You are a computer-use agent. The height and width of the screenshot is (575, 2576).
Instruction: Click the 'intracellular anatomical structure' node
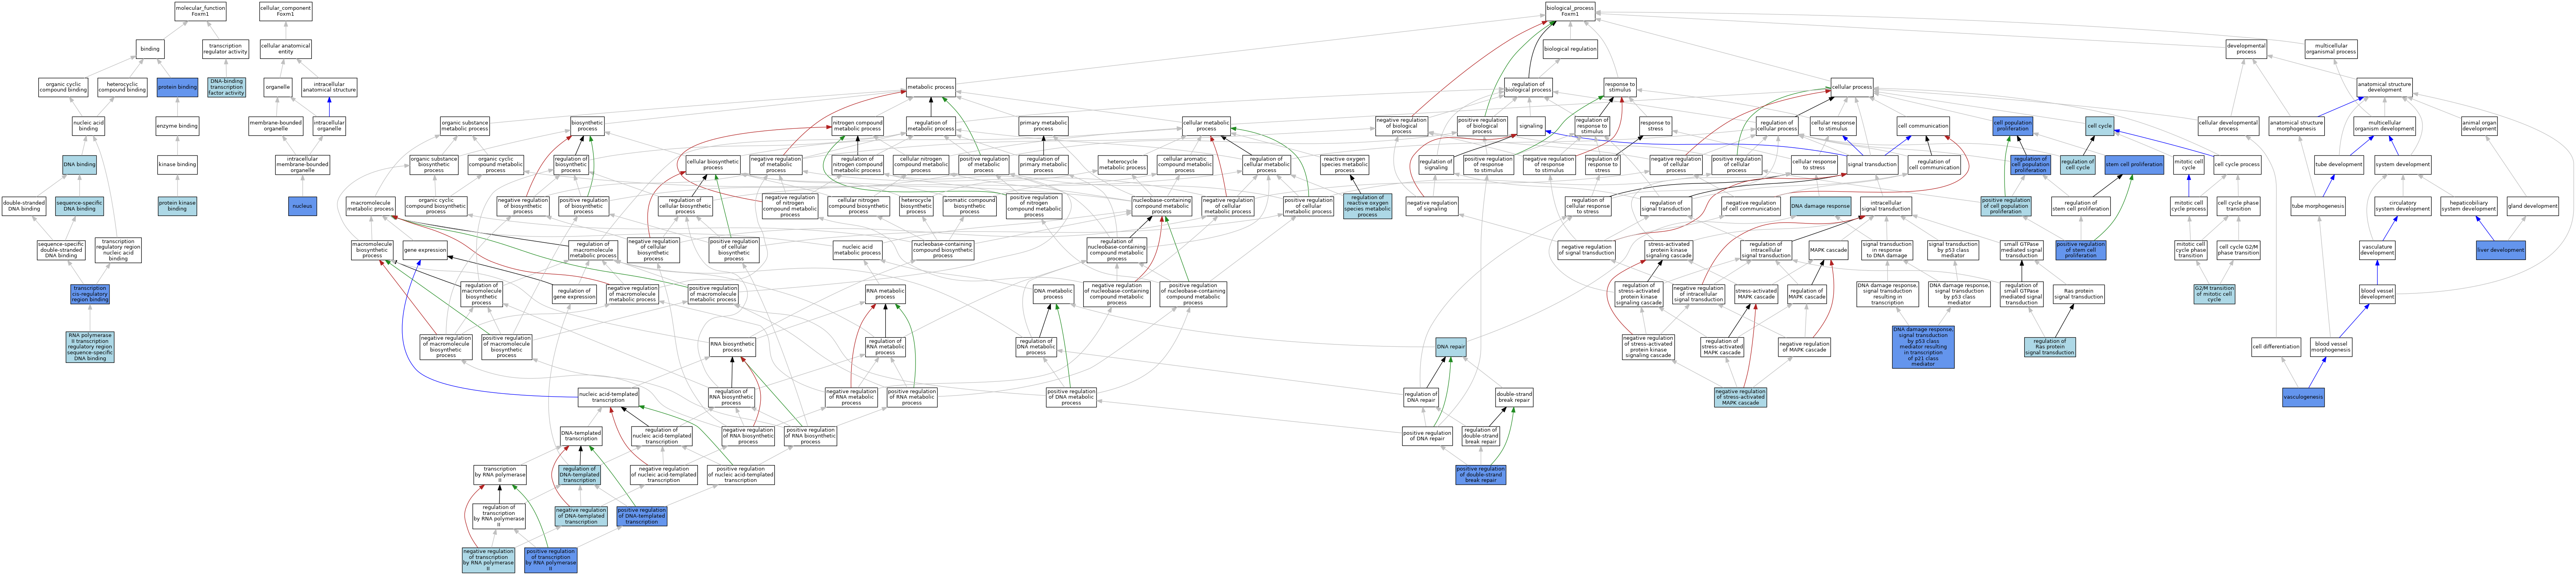(x=329, y=87)
